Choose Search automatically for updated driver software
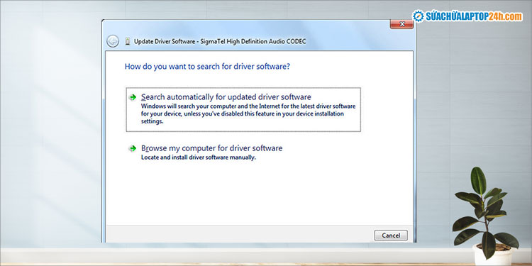The height and width of the screenshot is (266, 532). point(243,109)
